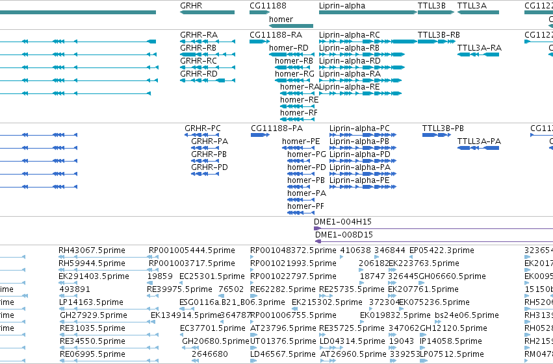Click the CG11188 gene label
Screen dimensions: 553x364
tap(268, 6)
